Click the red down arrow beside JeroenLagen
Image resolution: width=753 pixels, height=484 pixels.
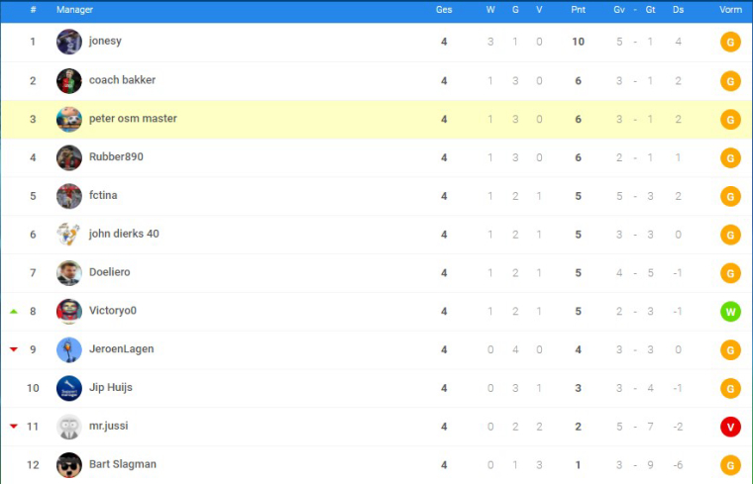click(14, 349)
